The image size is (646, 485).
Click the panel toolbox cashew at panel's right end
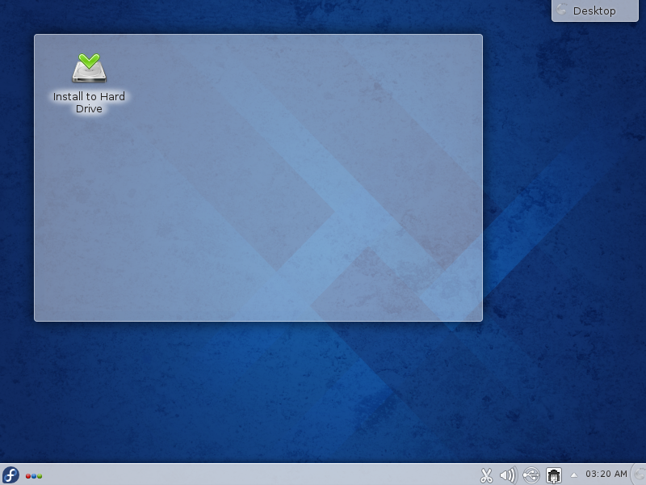point(640,474)
